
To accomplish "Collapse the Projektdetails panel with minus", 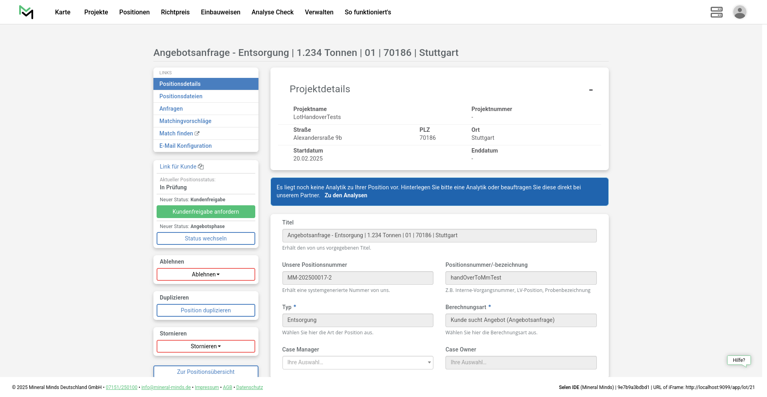I will tap(590, 90).
